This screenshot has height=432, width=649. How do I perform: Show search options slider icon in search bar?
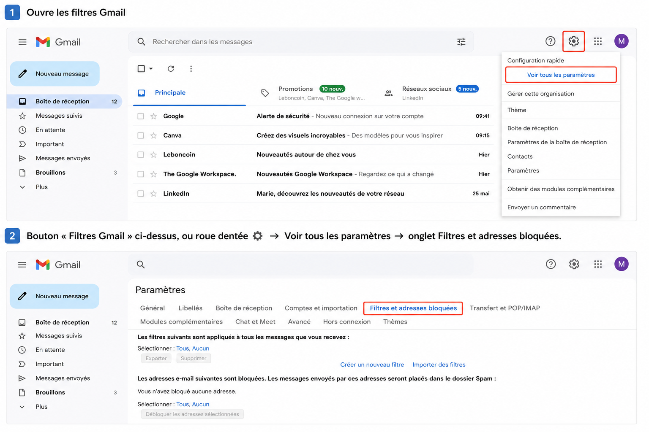(461, 42)
